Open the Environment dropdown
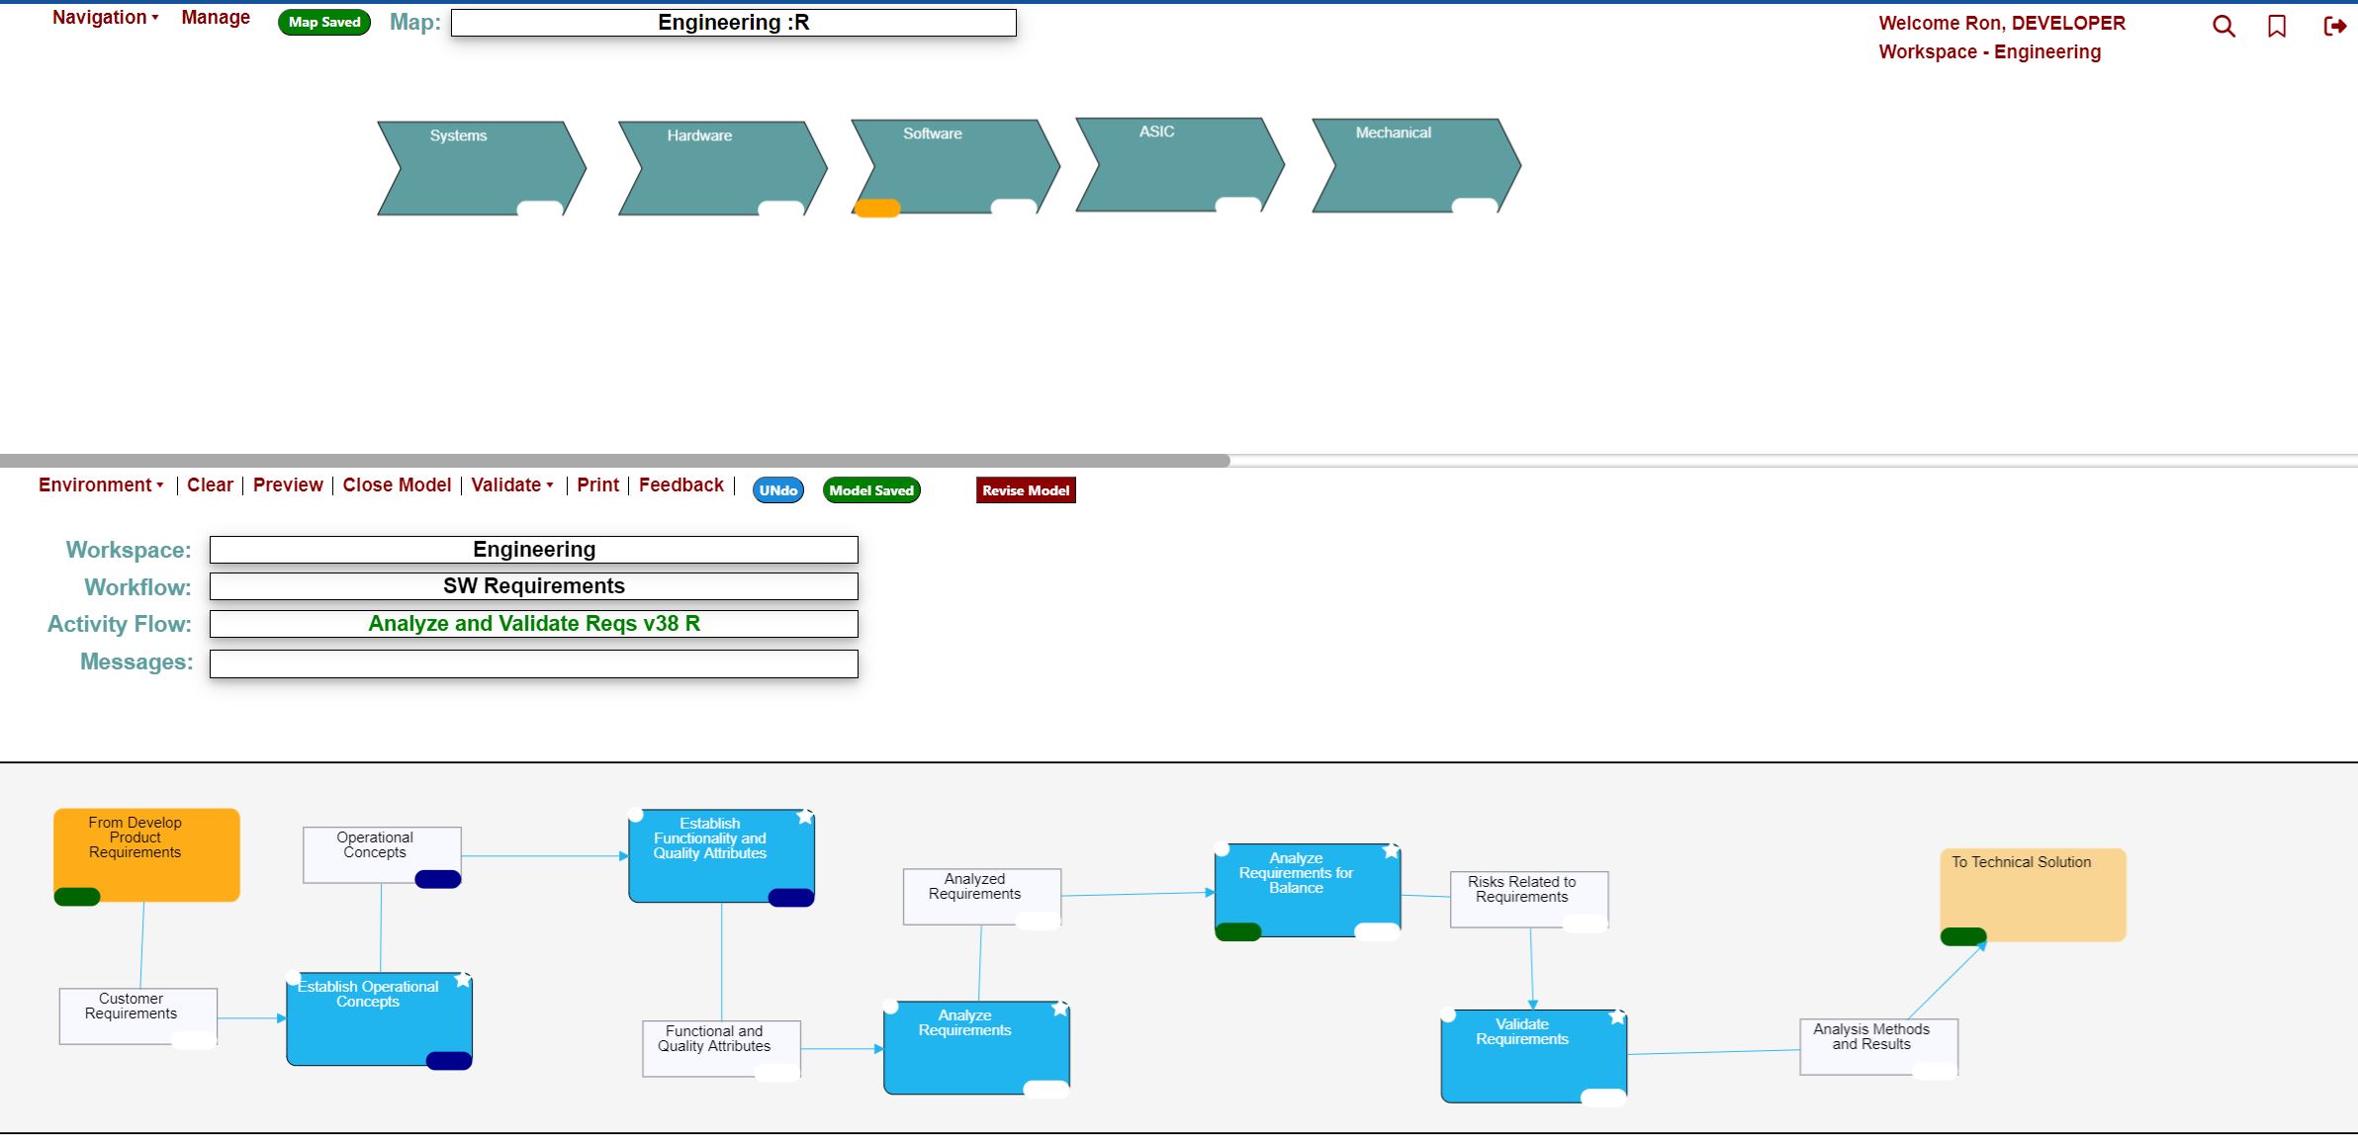Viewport: 2358px width, 1145px height. click(x=99, y=484)
